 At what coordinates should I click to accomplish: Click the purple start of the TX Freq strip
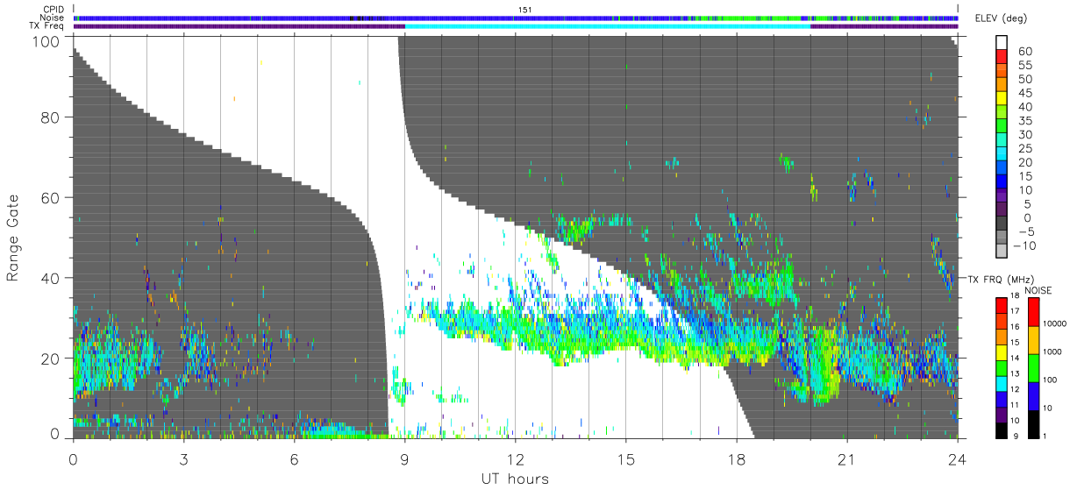239,26
